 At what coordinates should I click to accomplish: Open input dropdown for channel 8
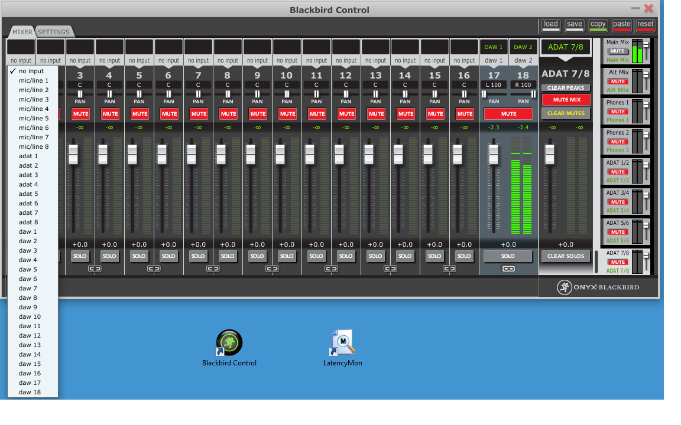coord(228,60)
